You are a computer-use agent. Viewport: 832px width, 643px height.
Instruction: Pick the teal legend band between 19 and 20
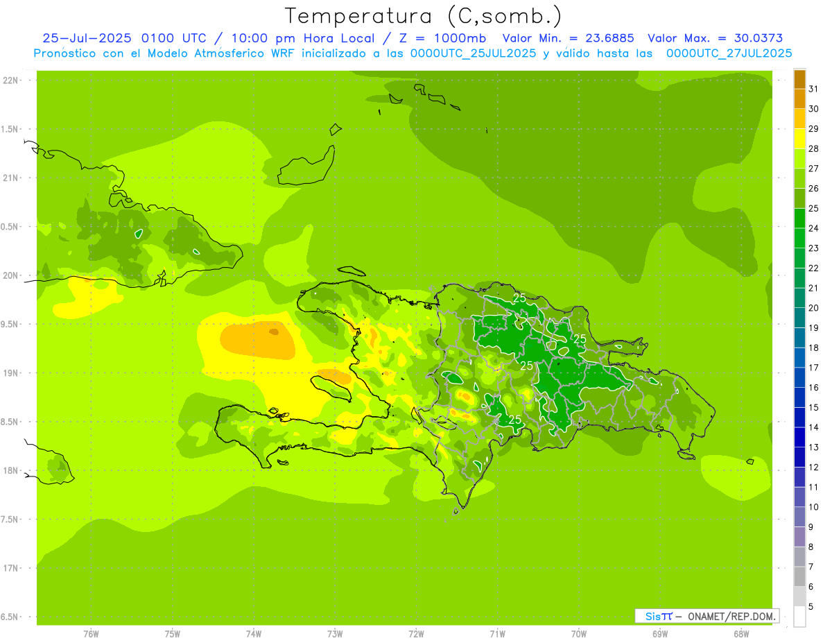click(x=799, y=318)
